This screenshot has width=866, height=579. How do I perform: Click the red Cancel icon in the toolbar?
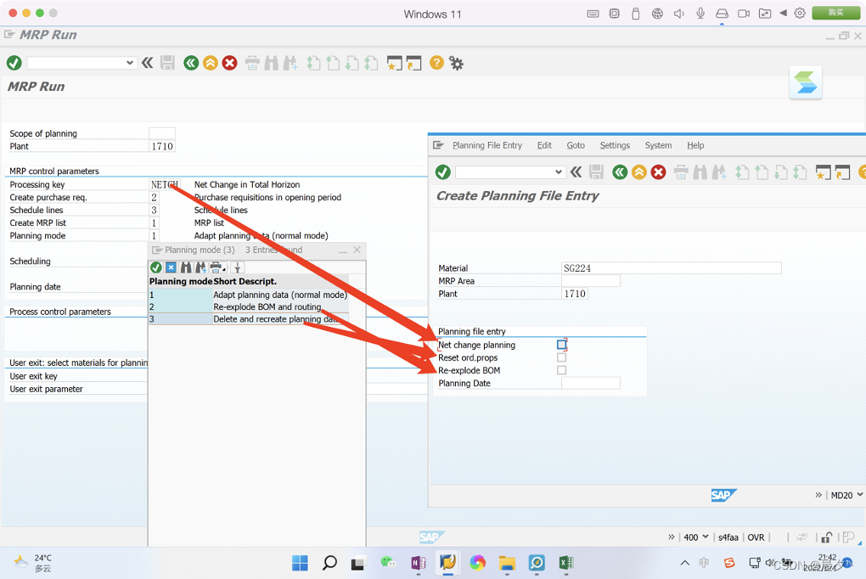[x=229, y=63]
